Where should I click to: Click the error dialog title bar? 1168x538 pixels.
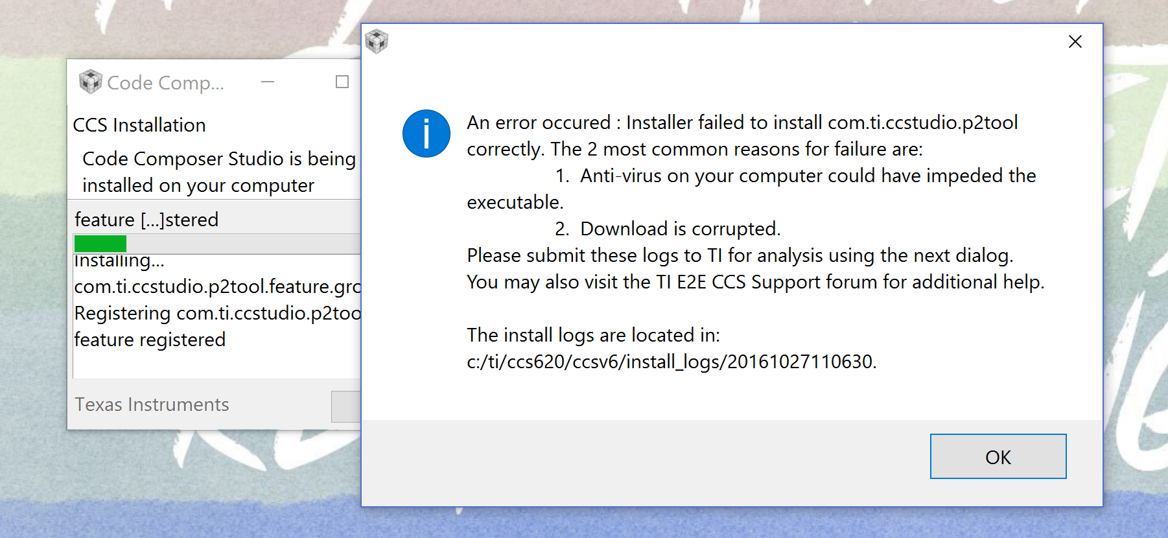tap(713, 41)
